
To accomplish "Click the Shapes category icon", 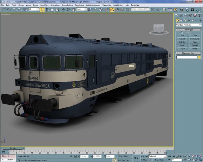I will pyautogui.click(x=181, y=20).
